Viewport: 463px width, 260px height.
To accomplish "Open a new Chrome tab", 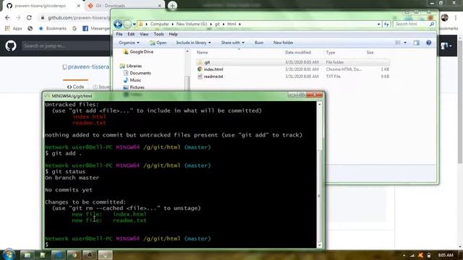I will pyautogui.click(x=172, y=6).
